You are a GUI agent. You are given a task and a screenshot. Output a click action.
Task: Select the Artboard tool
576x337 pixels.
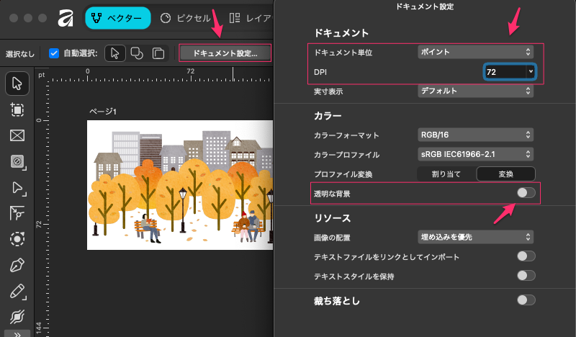[x=17, y=109]
